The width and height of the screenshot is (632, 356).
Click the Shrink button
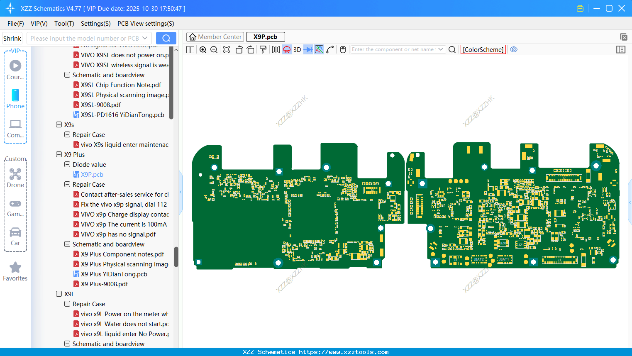[x=12, y=38]
